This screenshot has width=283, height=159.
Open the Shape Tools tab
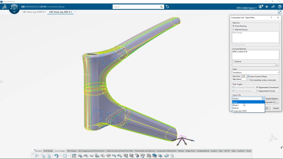coord(190,151)
